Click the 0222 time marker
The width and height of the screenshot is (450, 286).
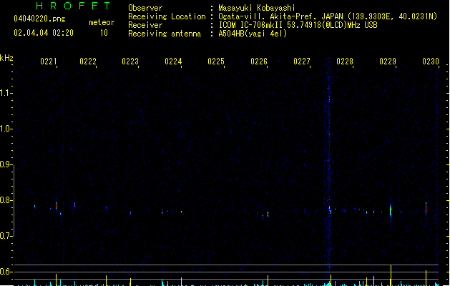coord(88,61)
